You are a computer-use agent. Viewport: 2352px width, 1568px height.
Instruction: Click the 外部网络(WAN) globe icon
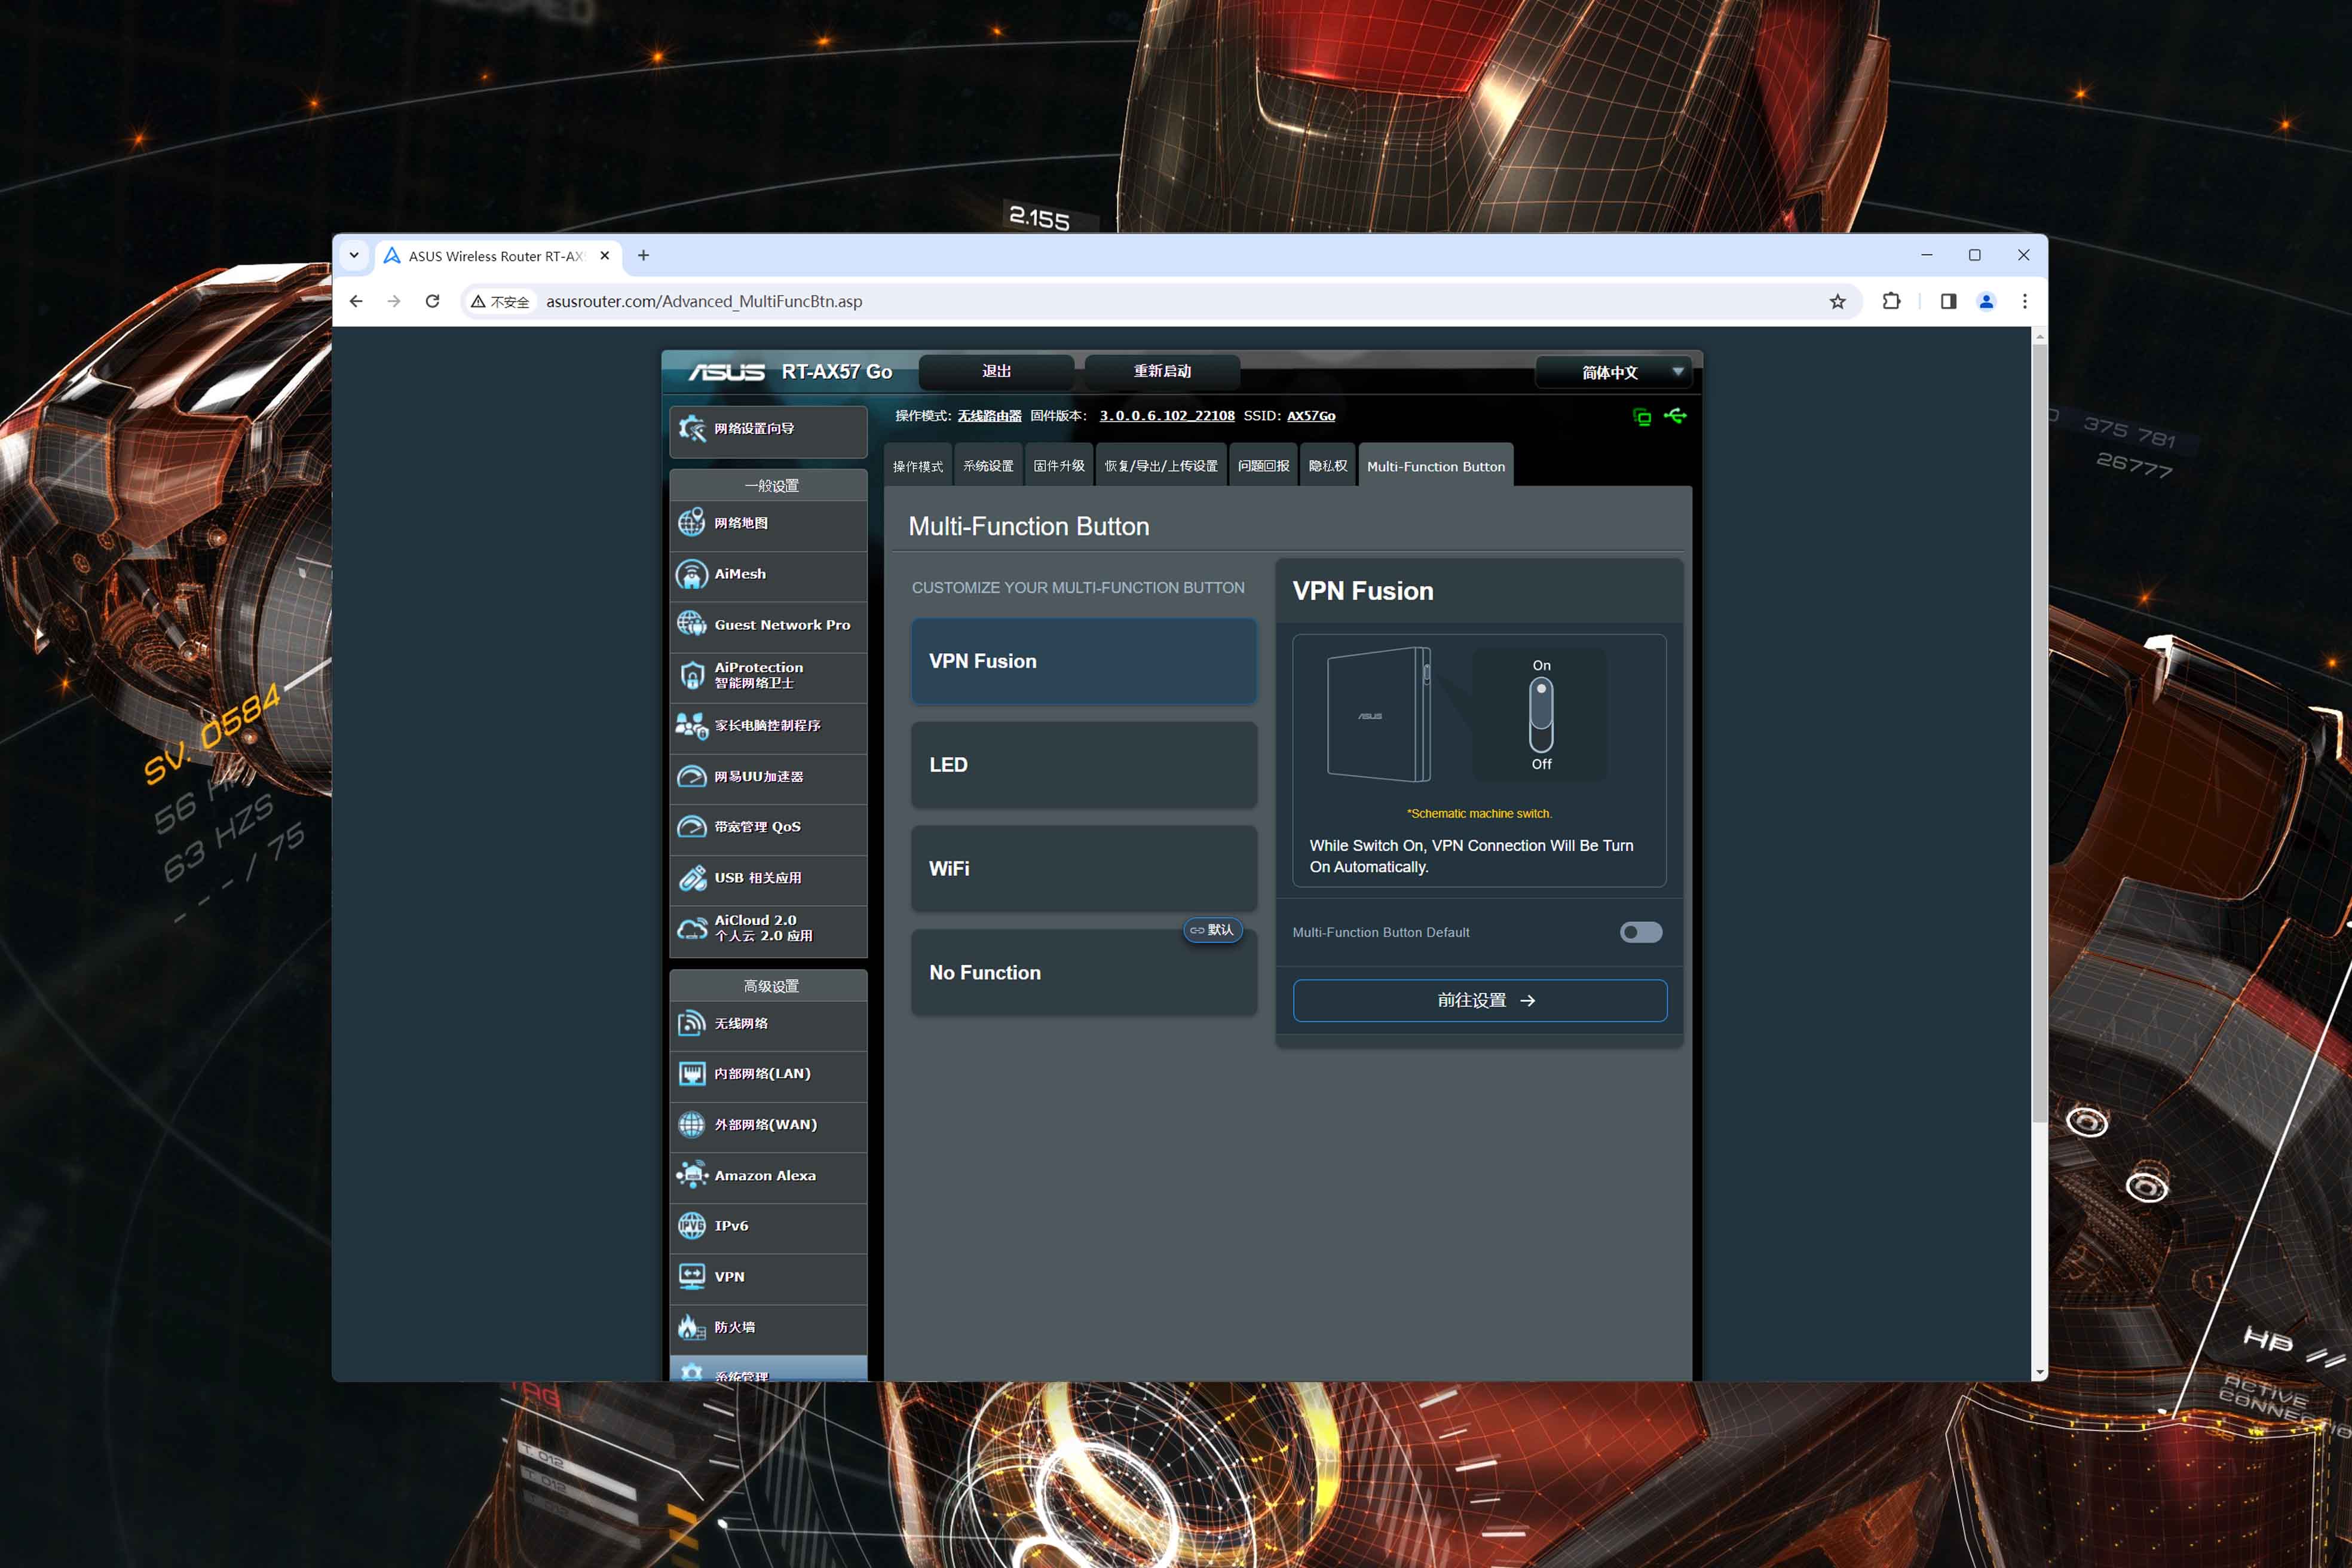pos(691,1125)
